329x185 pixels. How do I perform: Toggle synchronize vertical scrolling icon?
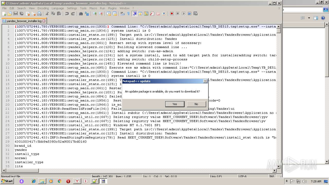(x=109, y=14)
